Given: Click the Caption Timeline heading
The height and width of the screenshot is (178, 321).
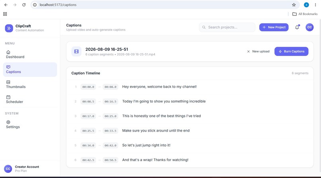Looking at the screenshot, I should coord(86,73).
